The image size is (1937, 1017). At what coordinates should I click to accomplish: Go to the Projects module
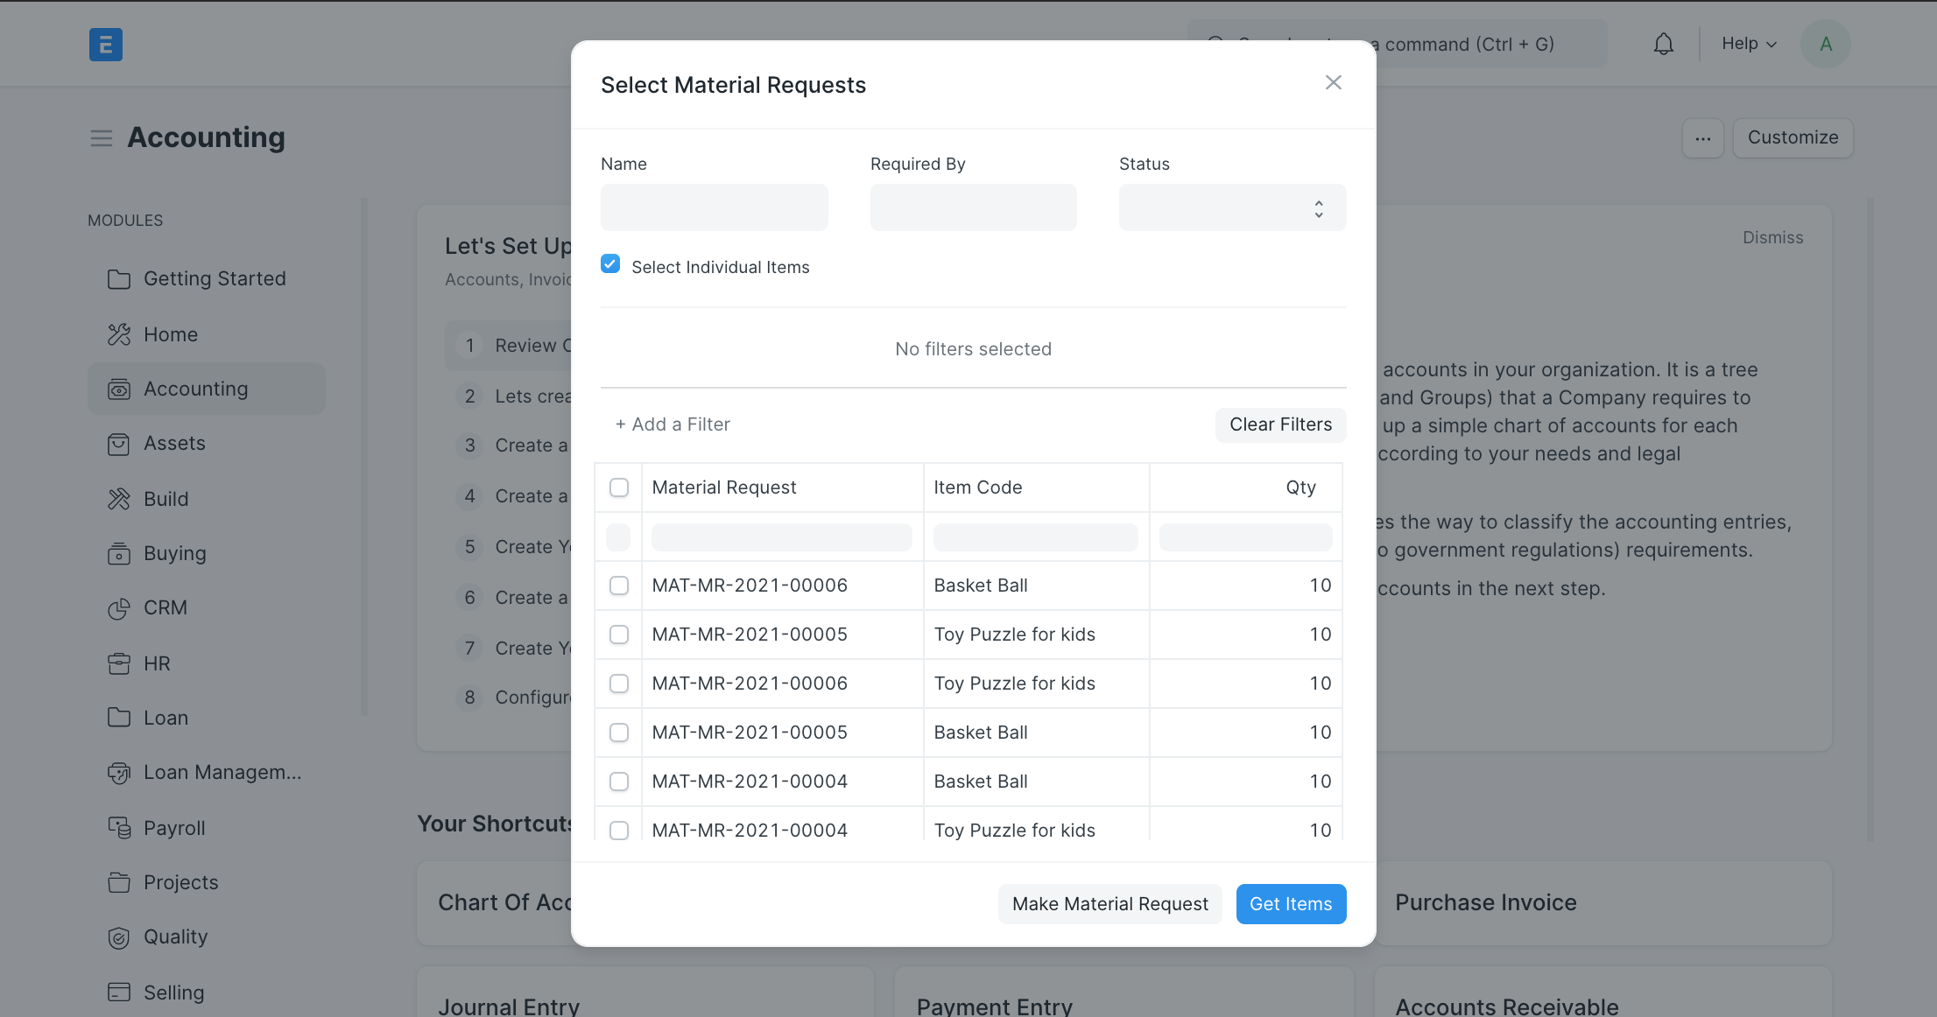(180, 882)
